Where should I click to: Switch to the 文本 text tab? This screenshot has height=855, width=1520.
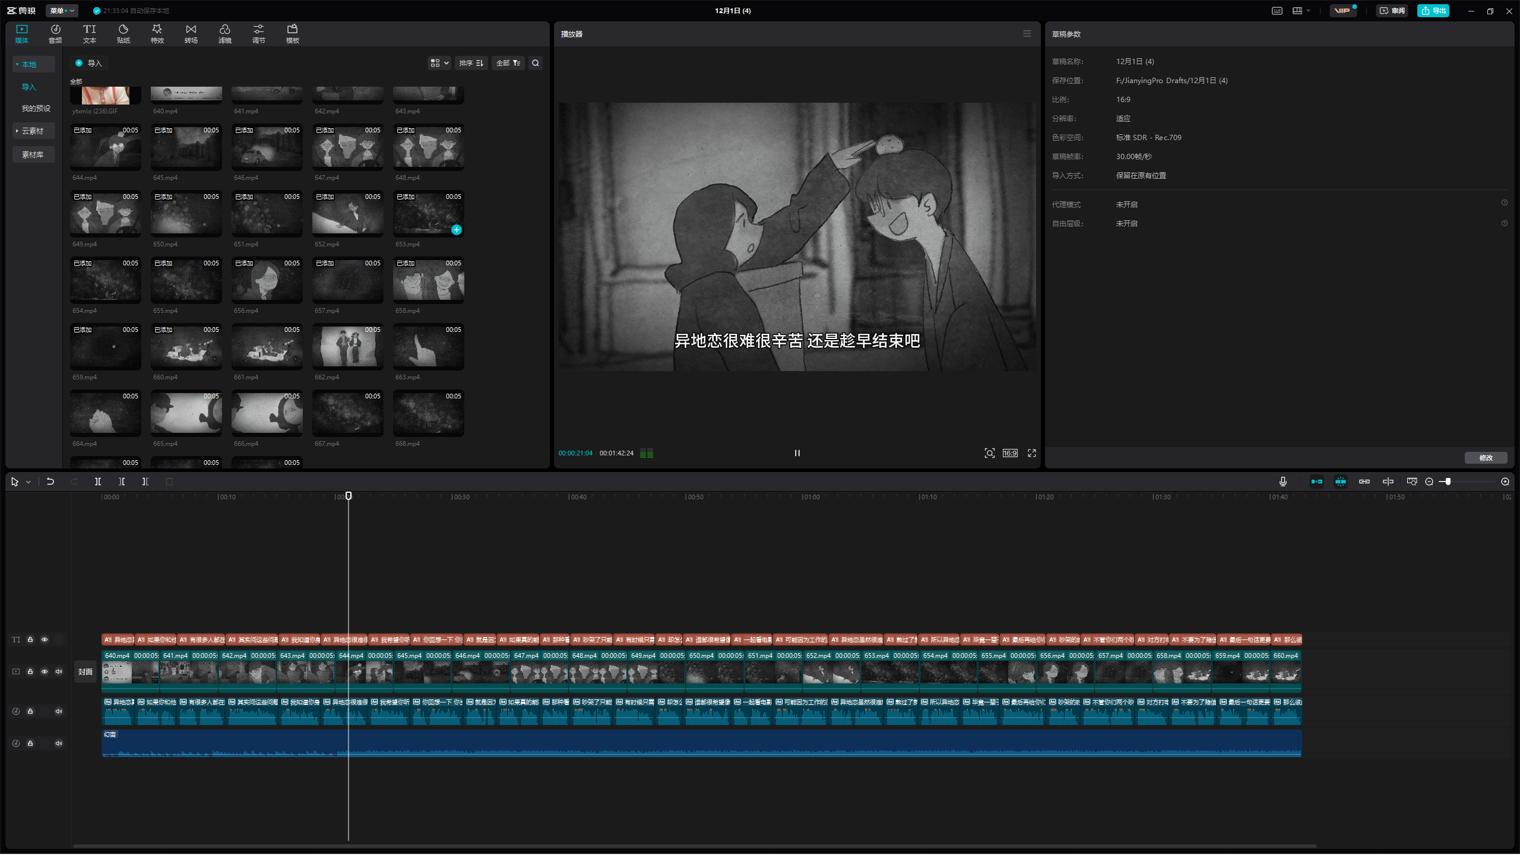click(x=90, y=33)
